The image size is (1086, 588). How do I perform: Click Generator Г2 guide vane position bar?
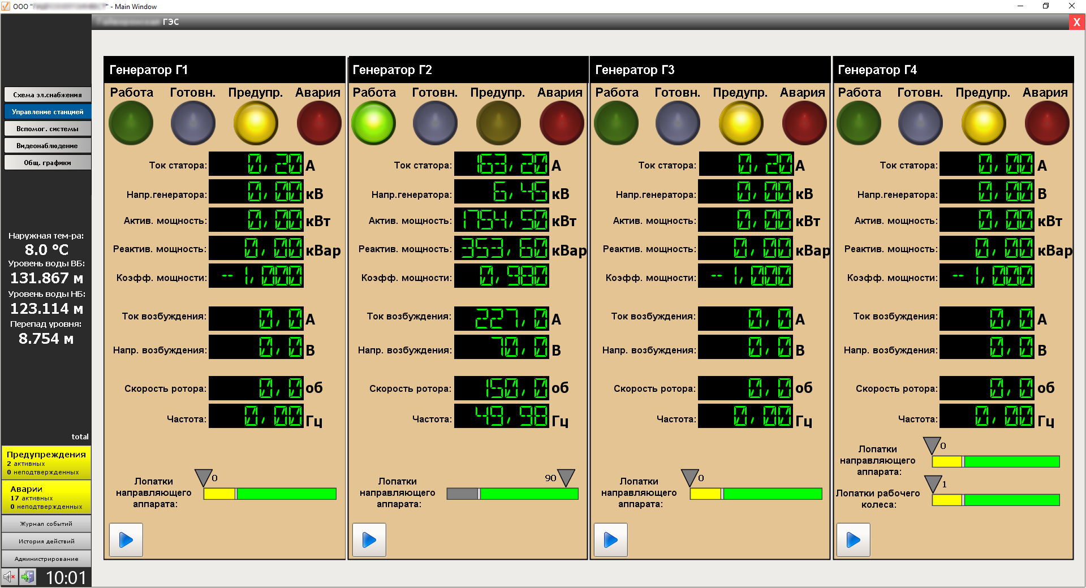coord(512,494)
